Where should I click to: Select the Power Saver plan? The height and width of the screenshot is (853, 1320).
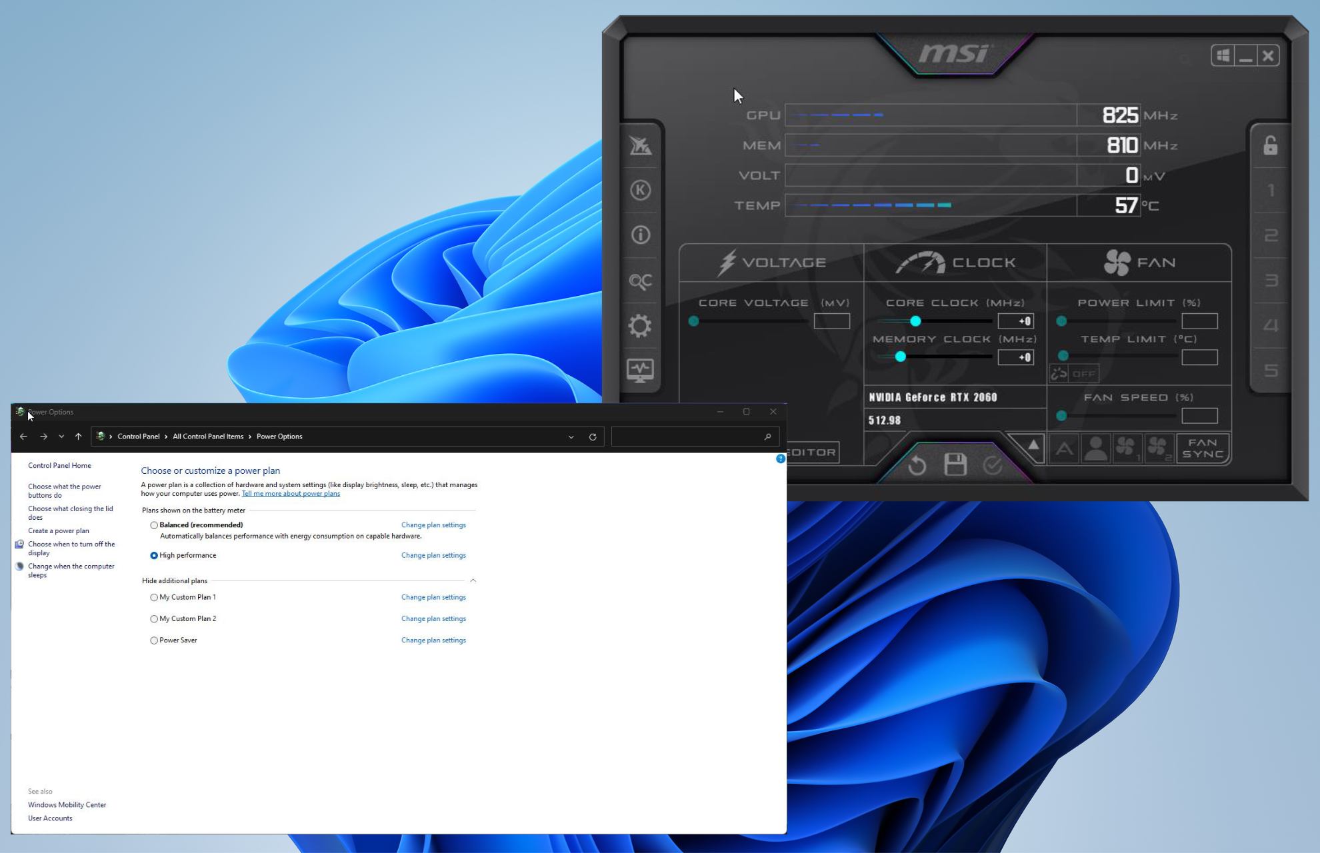point(154,640)
